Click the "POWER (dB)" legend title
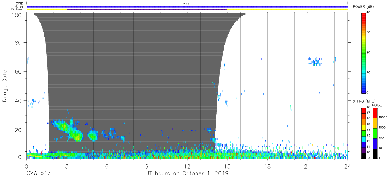This screenshot has width=391, height=180. coord(363,7)
